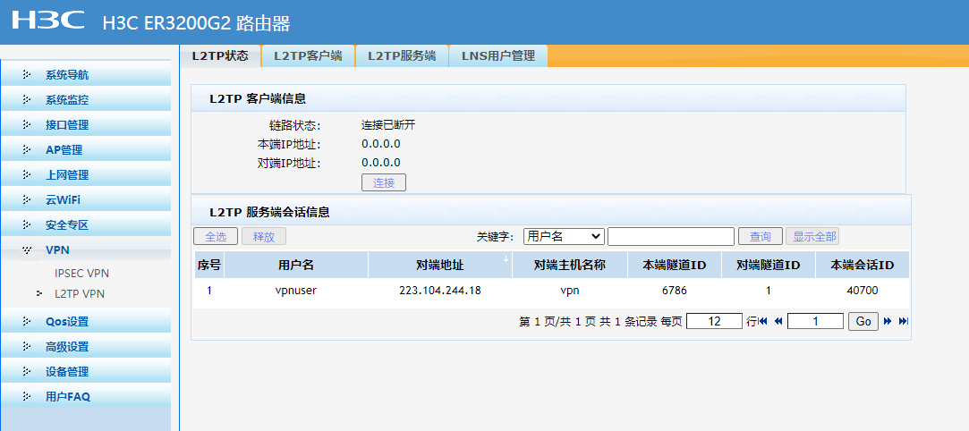
Task: Go to the first page of records
Action: click(762, 321)
